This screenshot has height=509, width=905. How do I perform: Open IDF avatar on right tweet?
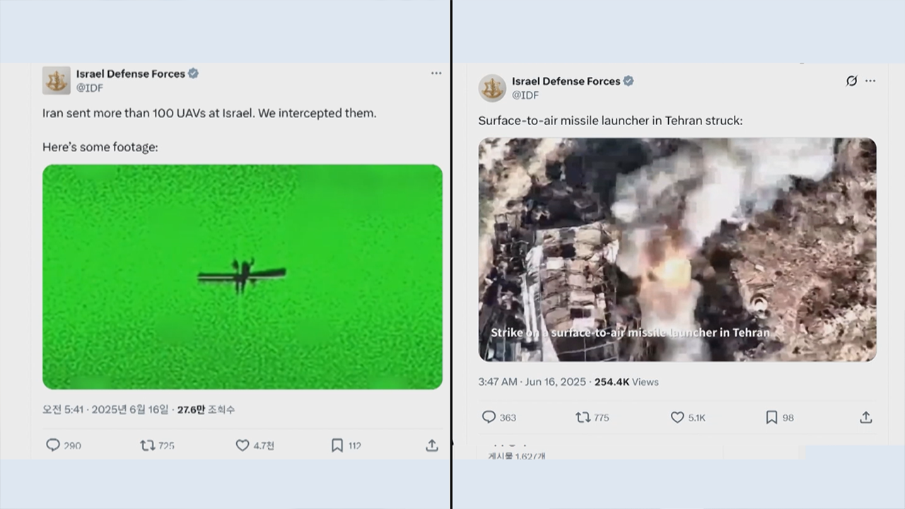[492, 88]
